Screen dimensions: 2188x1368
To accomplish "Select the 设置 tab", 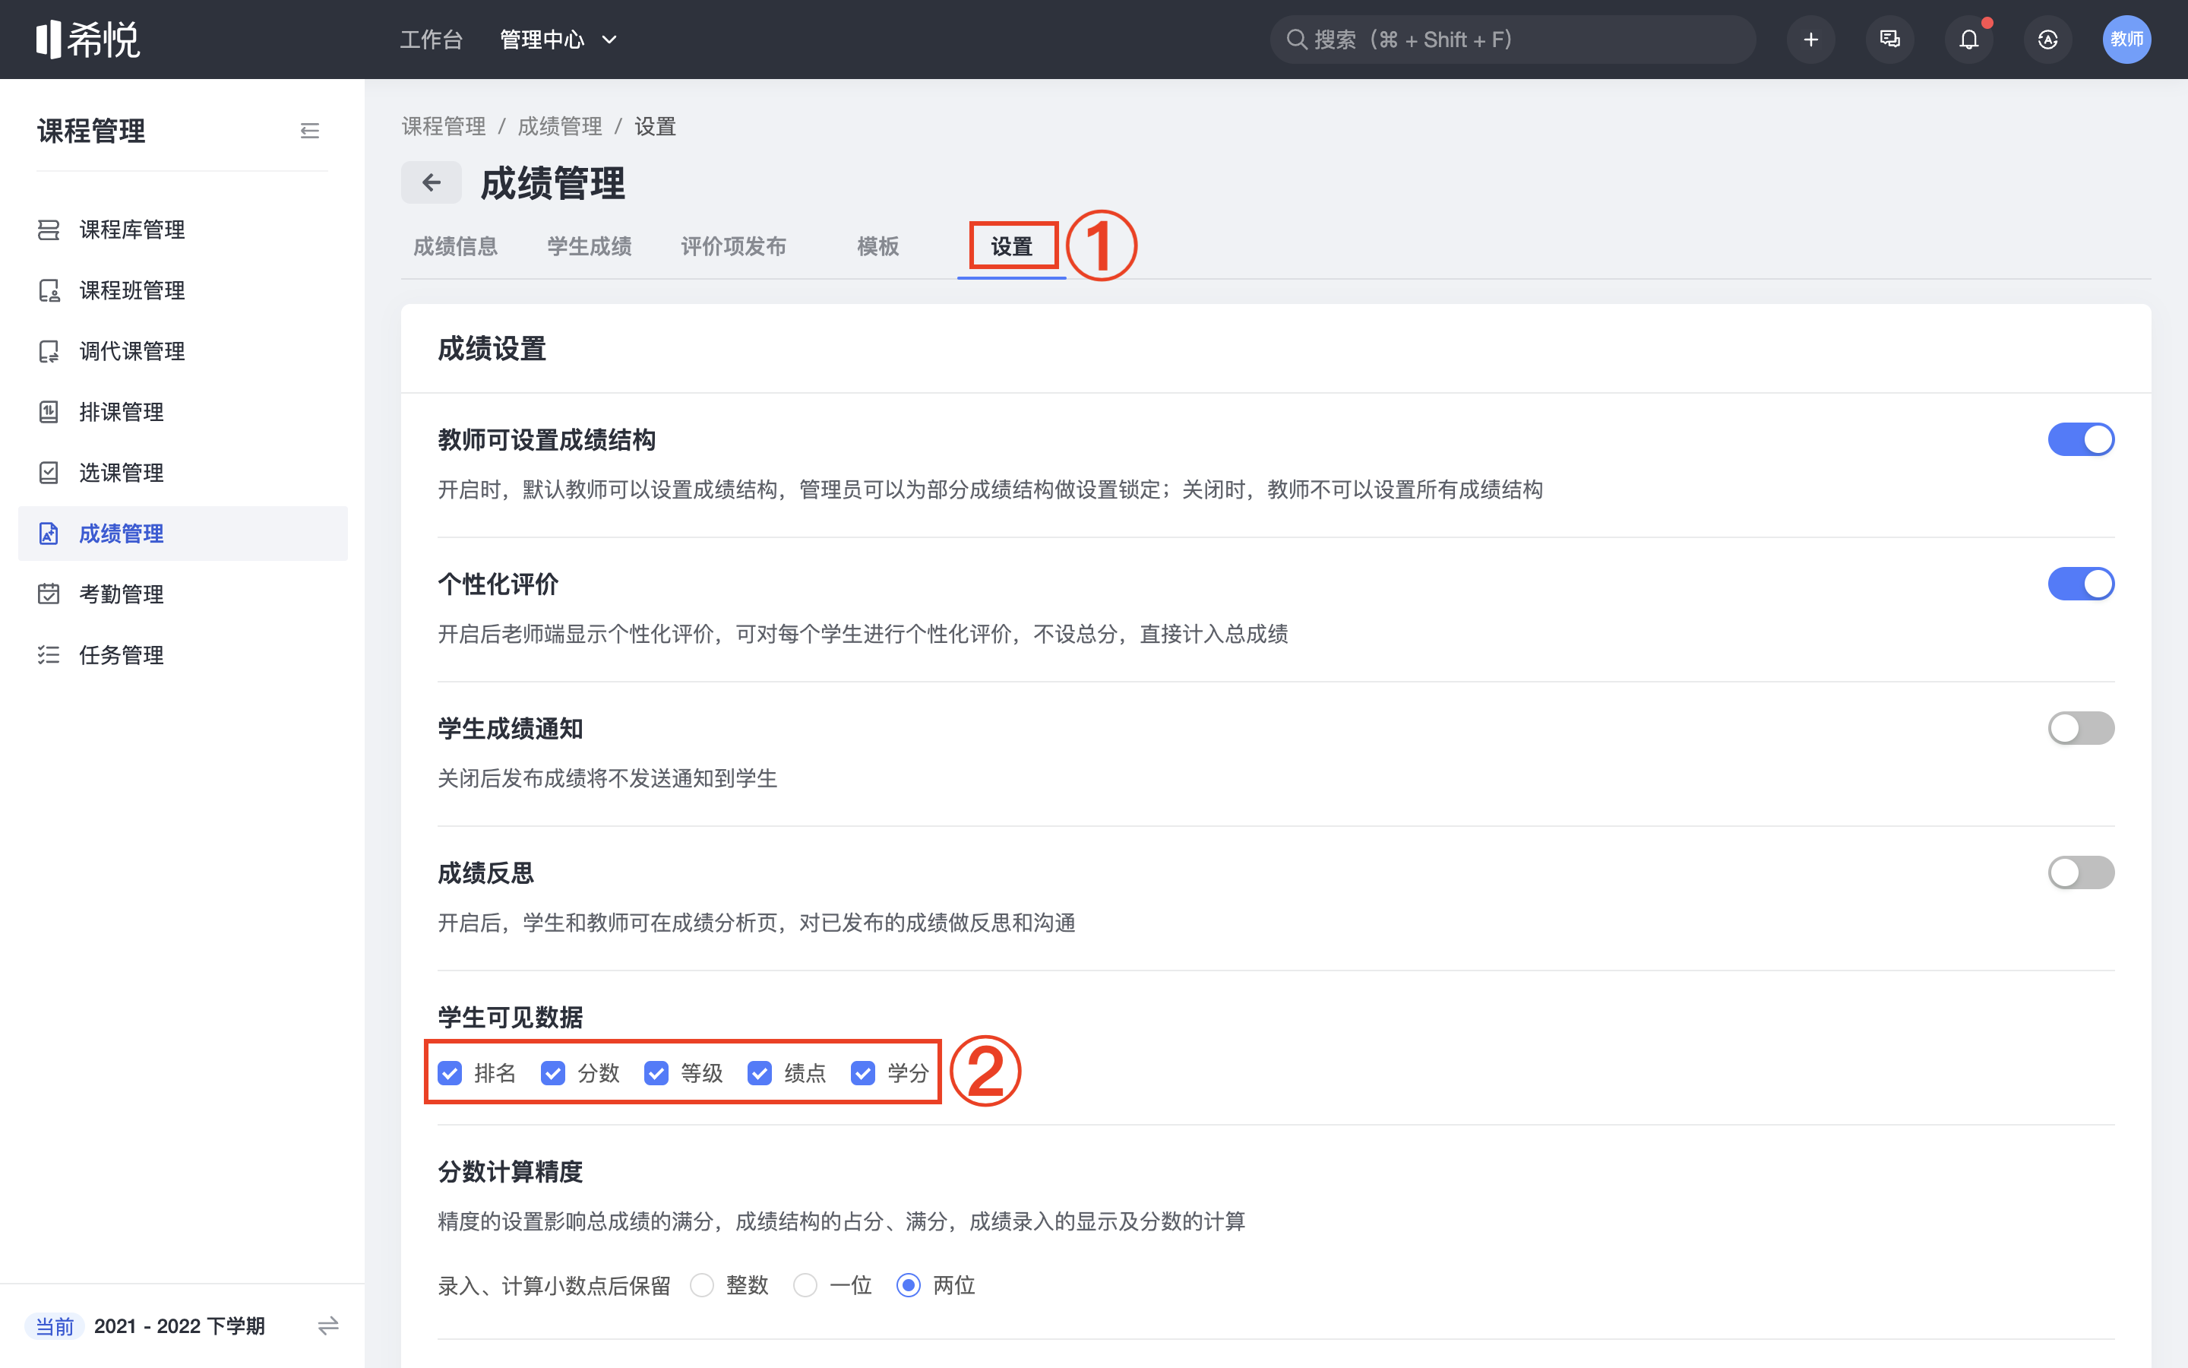I will [1012, 246].
